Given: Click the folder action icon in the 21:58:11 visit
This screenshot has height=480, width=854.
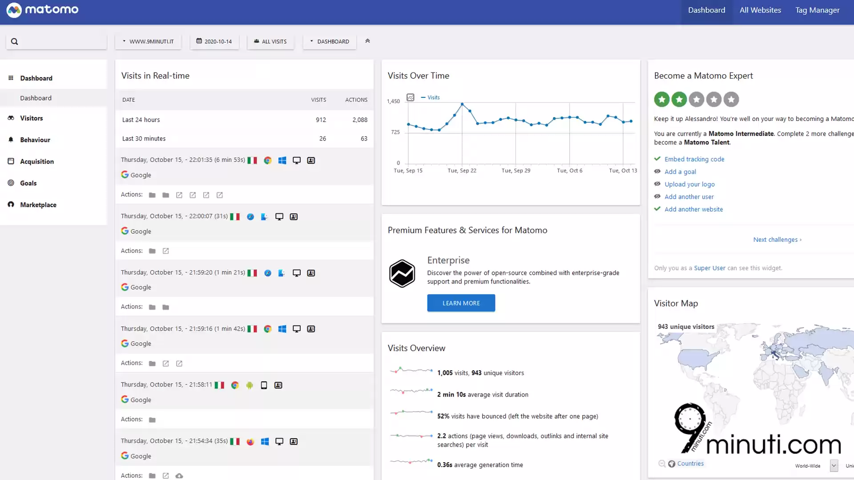Looking at the screenshot, I should tap(152, 420).
